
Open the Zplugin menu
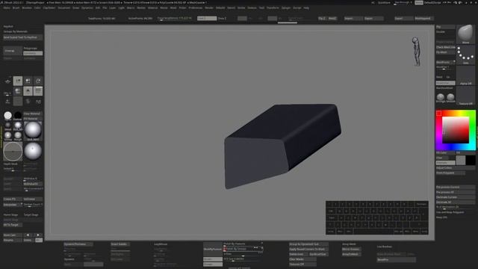point(286,8)
